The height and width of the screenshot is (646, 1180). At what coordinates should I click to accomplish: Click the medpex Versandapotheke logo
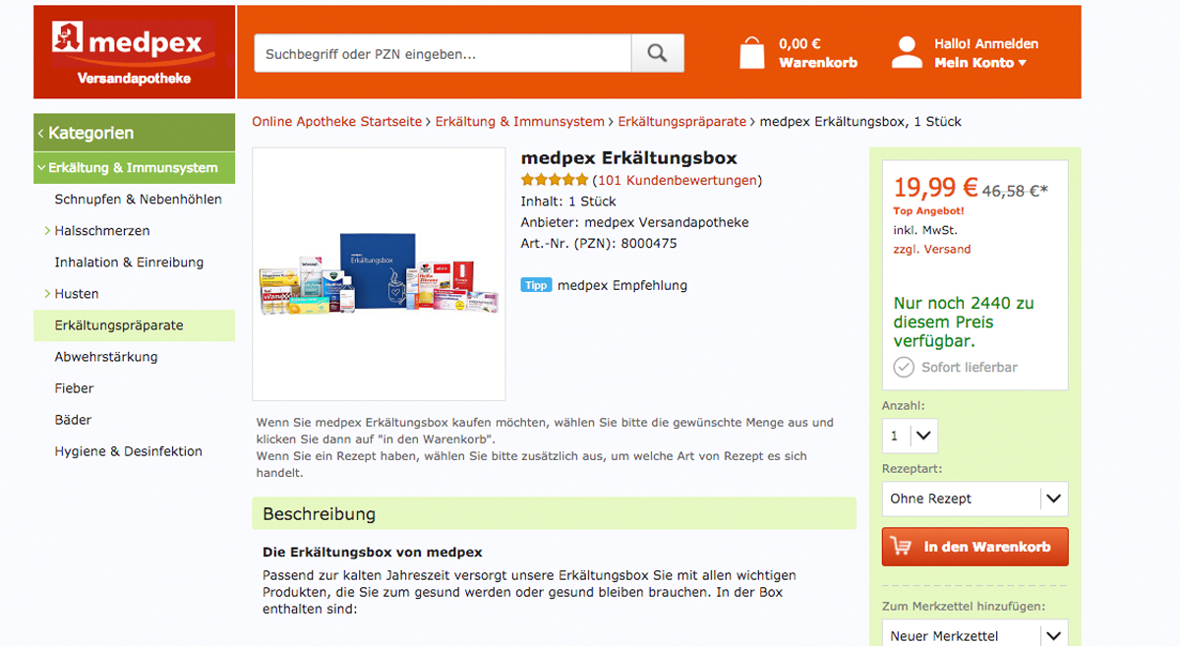point(135,52)
